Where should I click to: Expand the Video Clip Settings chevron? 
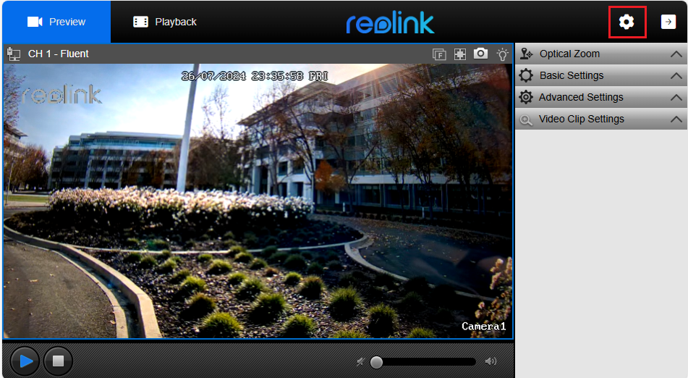click(x=676, y=119)
